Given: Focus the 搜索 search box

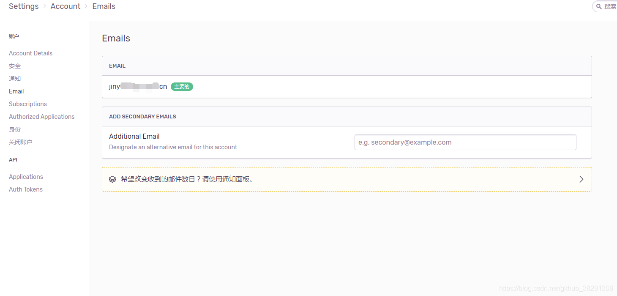Looking at the screenshot, I should pos(605,6).
